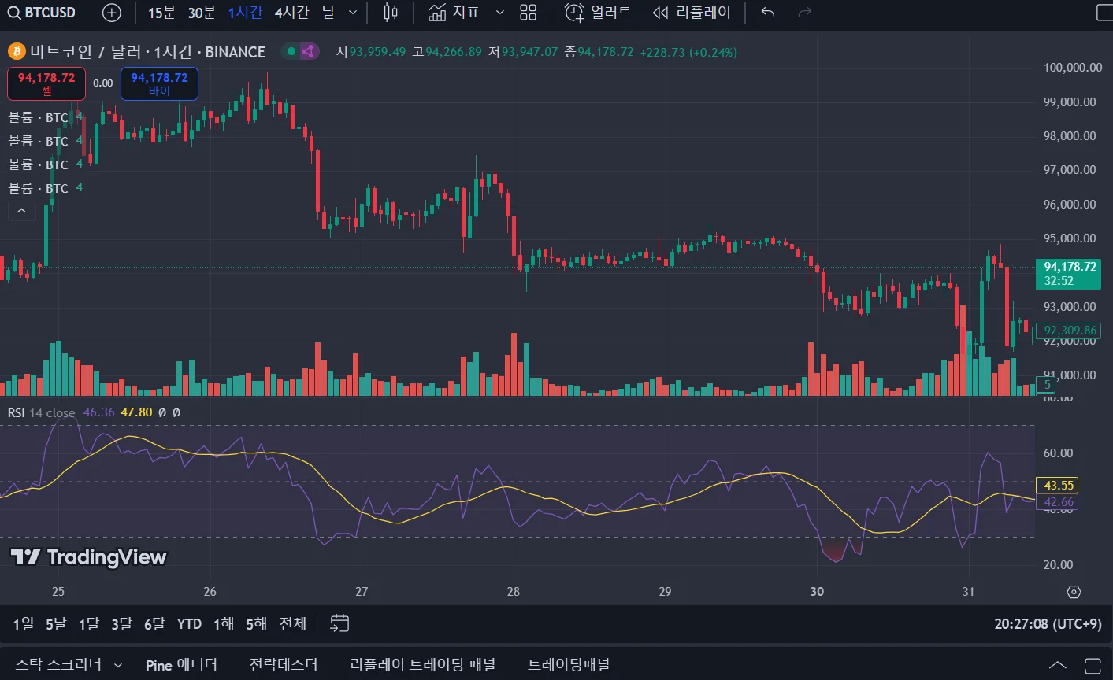Set the date range to 5날
1113x680 pixels.
56,623
